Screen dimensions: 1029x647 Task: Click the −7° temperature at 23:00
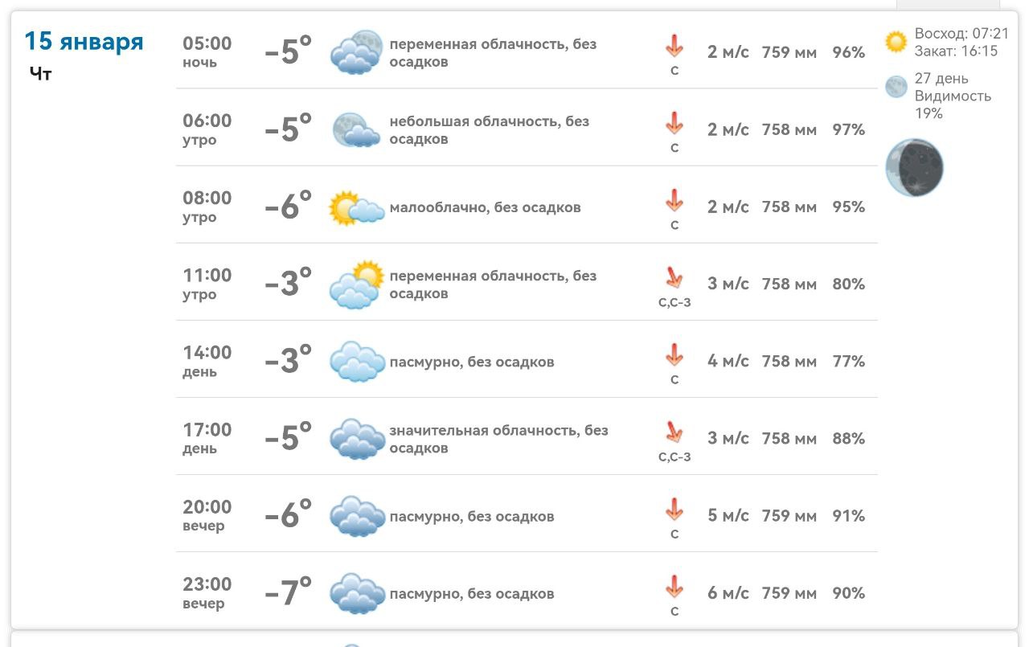pos(288,593)
